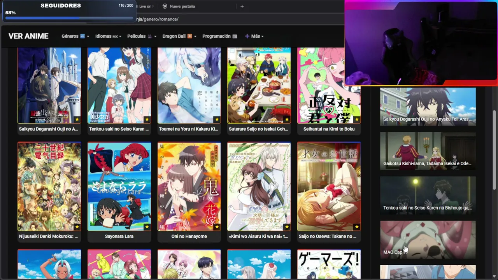The width and height of the screenshot is (498, 280).
Task: Click the star badge on Kimi wo Aisuru poster
Action: click(287, 227)
